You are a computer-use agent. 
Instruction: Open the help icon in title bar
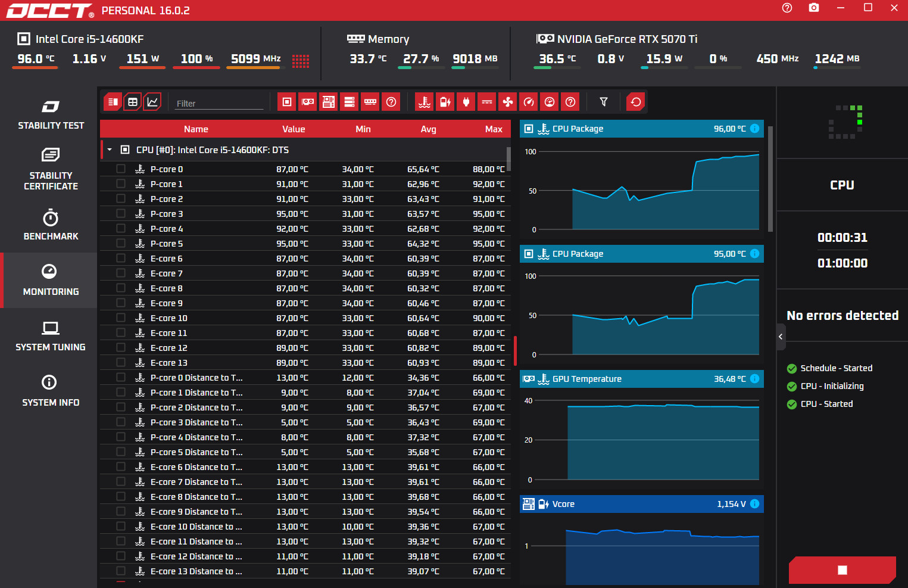787,8
